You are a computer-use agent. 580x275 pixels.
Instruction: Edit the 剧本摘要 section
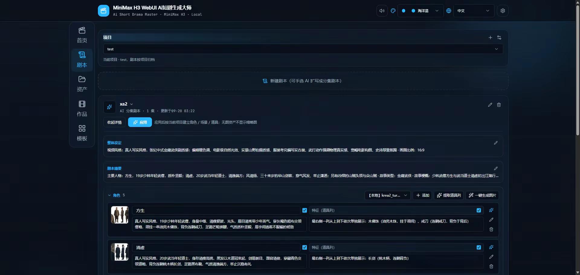[x=496, y=169]
